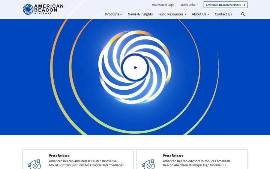
Task: Open the Contact Us page
Action: 223,14
